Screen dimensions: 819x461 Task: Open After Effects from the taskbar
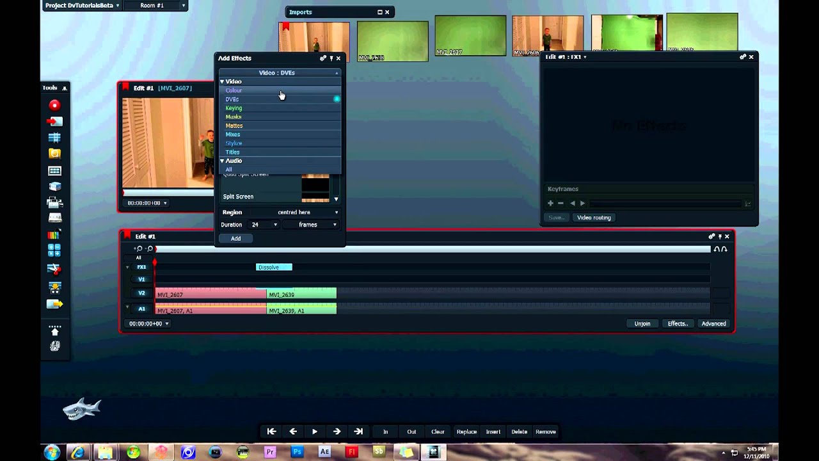(x=324, y=452)
